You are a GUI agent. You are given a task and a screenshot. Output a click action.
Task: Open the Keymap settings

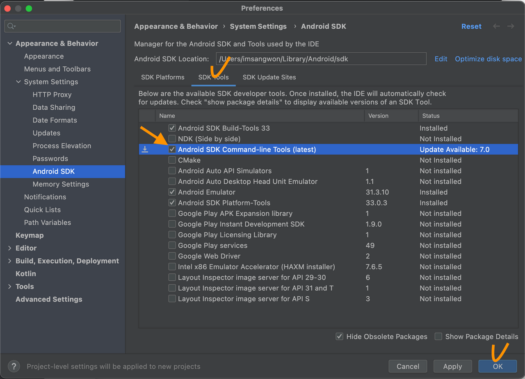[30, 235]
